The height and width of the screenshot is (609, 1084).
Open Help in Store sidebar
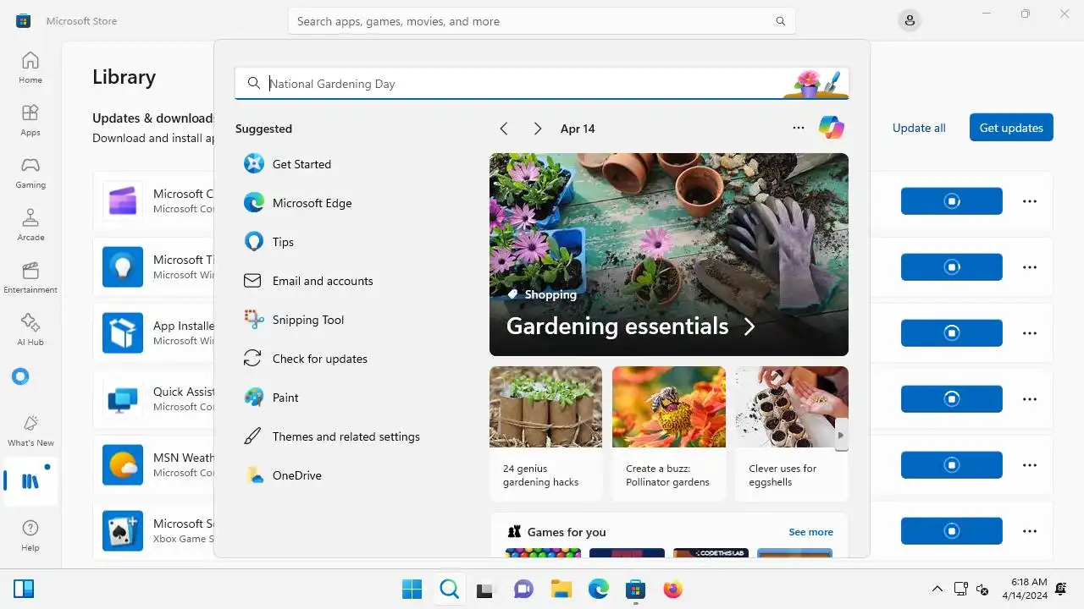[30, 535]
